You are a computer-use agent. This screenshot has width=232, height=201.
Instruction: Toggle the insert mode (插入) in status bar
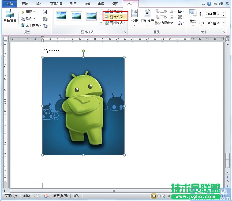click(x=76, y=196)
